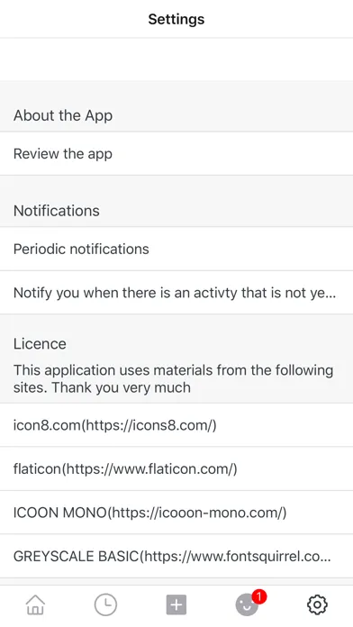Viewport: 353px width, 627px height.
Task: Open icon8.com licence link
Action: coord(176,424)
